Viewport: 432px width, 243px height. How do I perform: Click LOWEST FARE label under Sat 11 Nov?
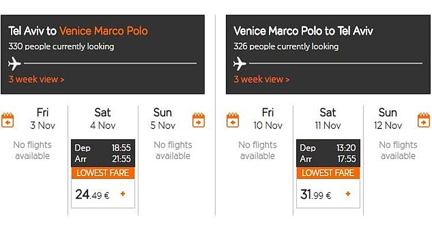point(328,173)
